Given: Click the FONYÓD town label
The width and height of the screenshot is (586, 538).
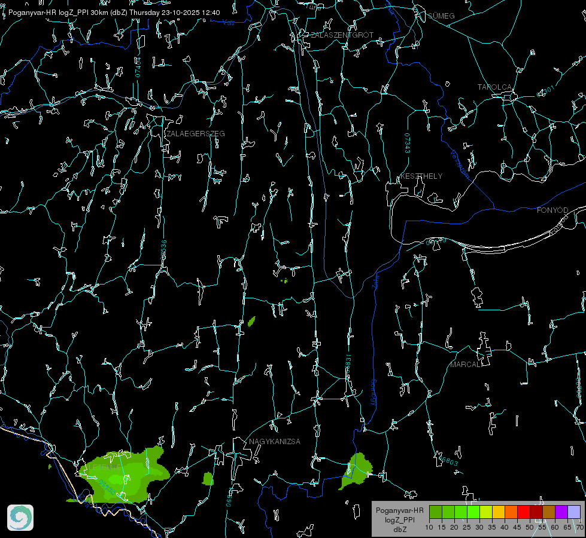Looking at the screenshot, I should click(x=552, y=210).
